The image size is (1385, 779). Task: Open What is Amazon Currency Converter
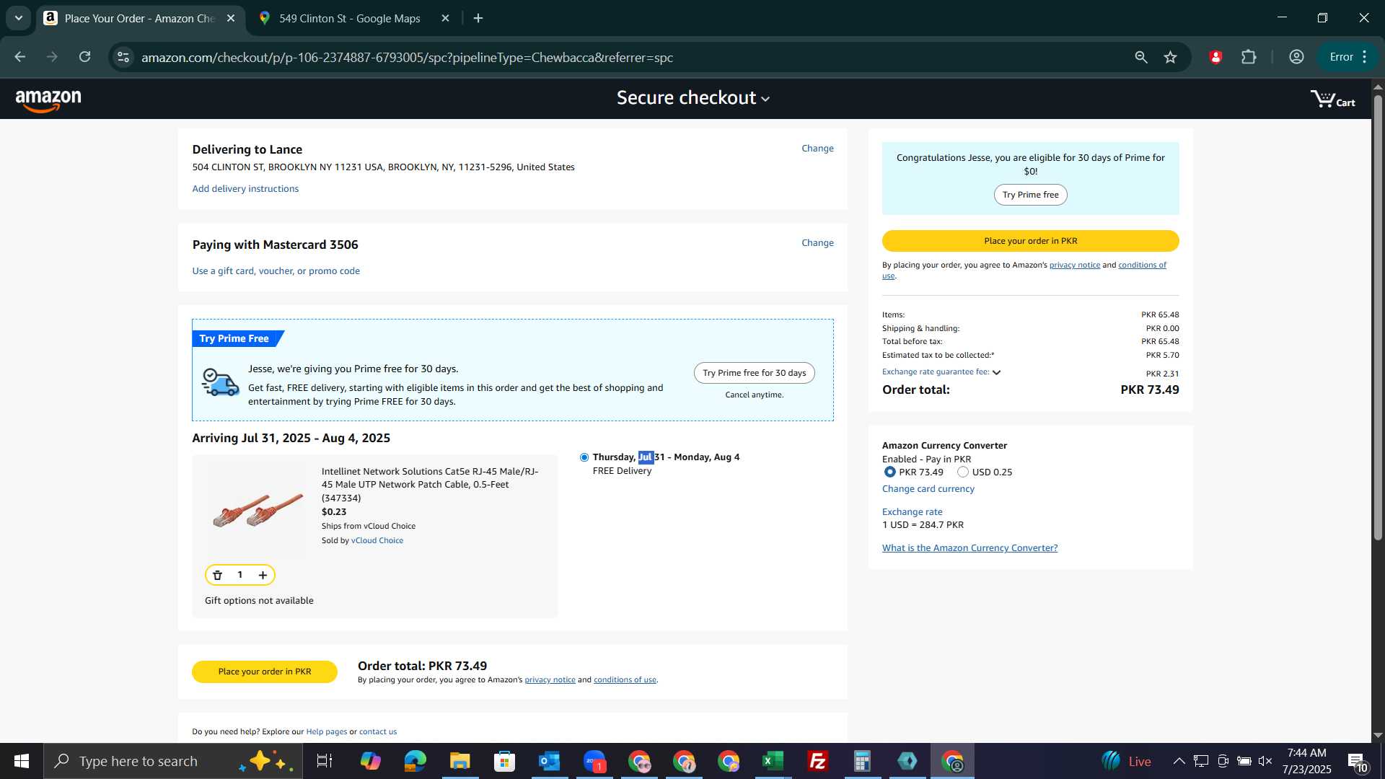969,548
